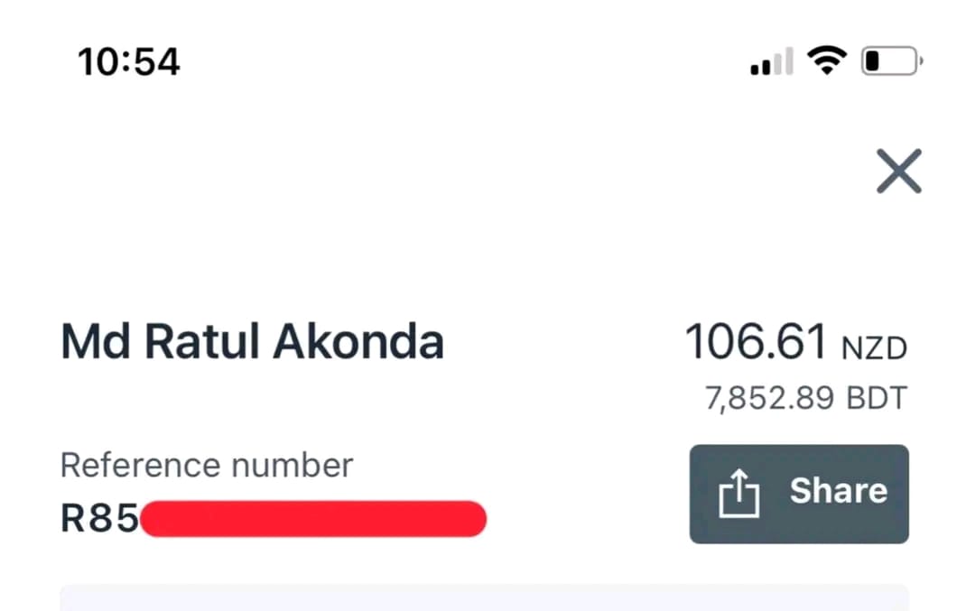Click the word Share on the button

pyautogui.click(x=838, y=491)
